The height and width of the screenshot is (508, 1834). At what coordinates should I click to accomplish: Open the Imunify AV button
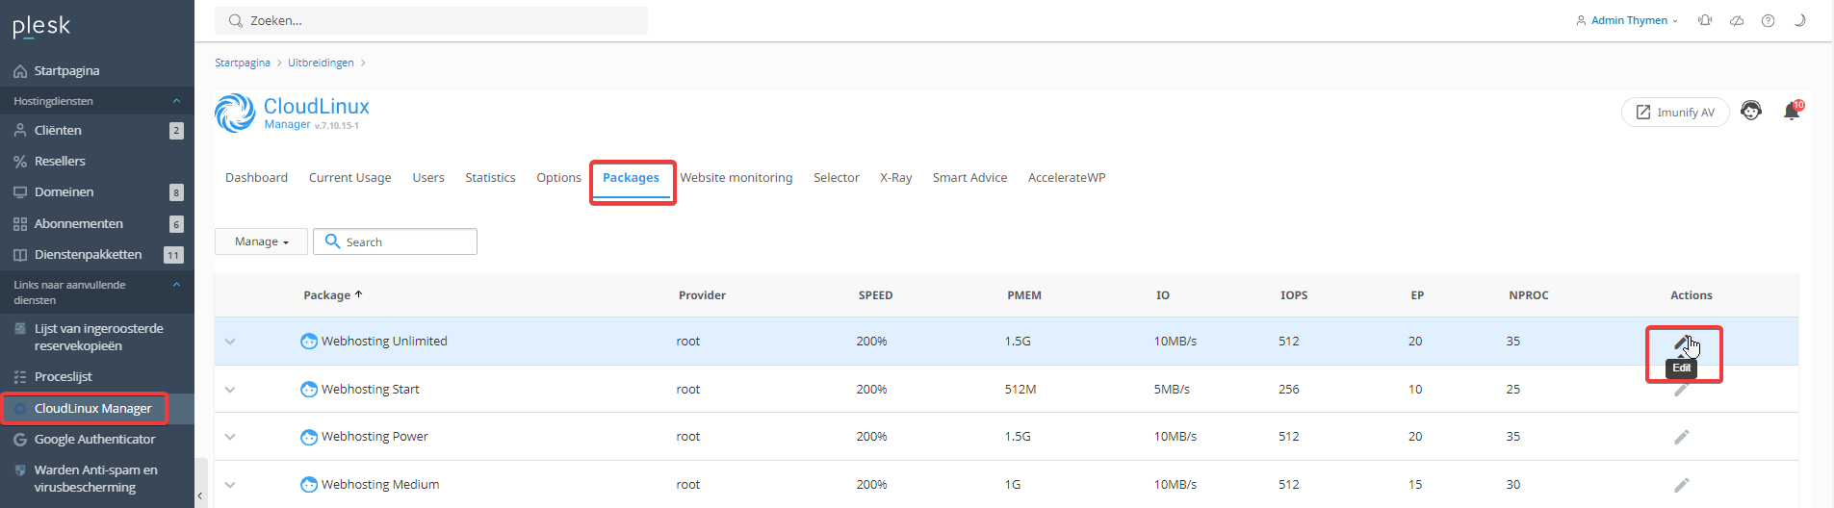point(1675,113)
